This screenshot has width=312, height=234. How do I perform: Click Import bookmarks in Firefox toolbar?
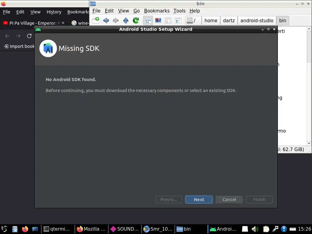pos(19,46)
